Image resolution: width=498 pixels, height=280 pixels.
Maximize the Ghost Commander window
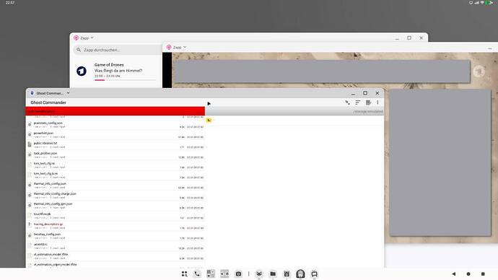[365, 93]
